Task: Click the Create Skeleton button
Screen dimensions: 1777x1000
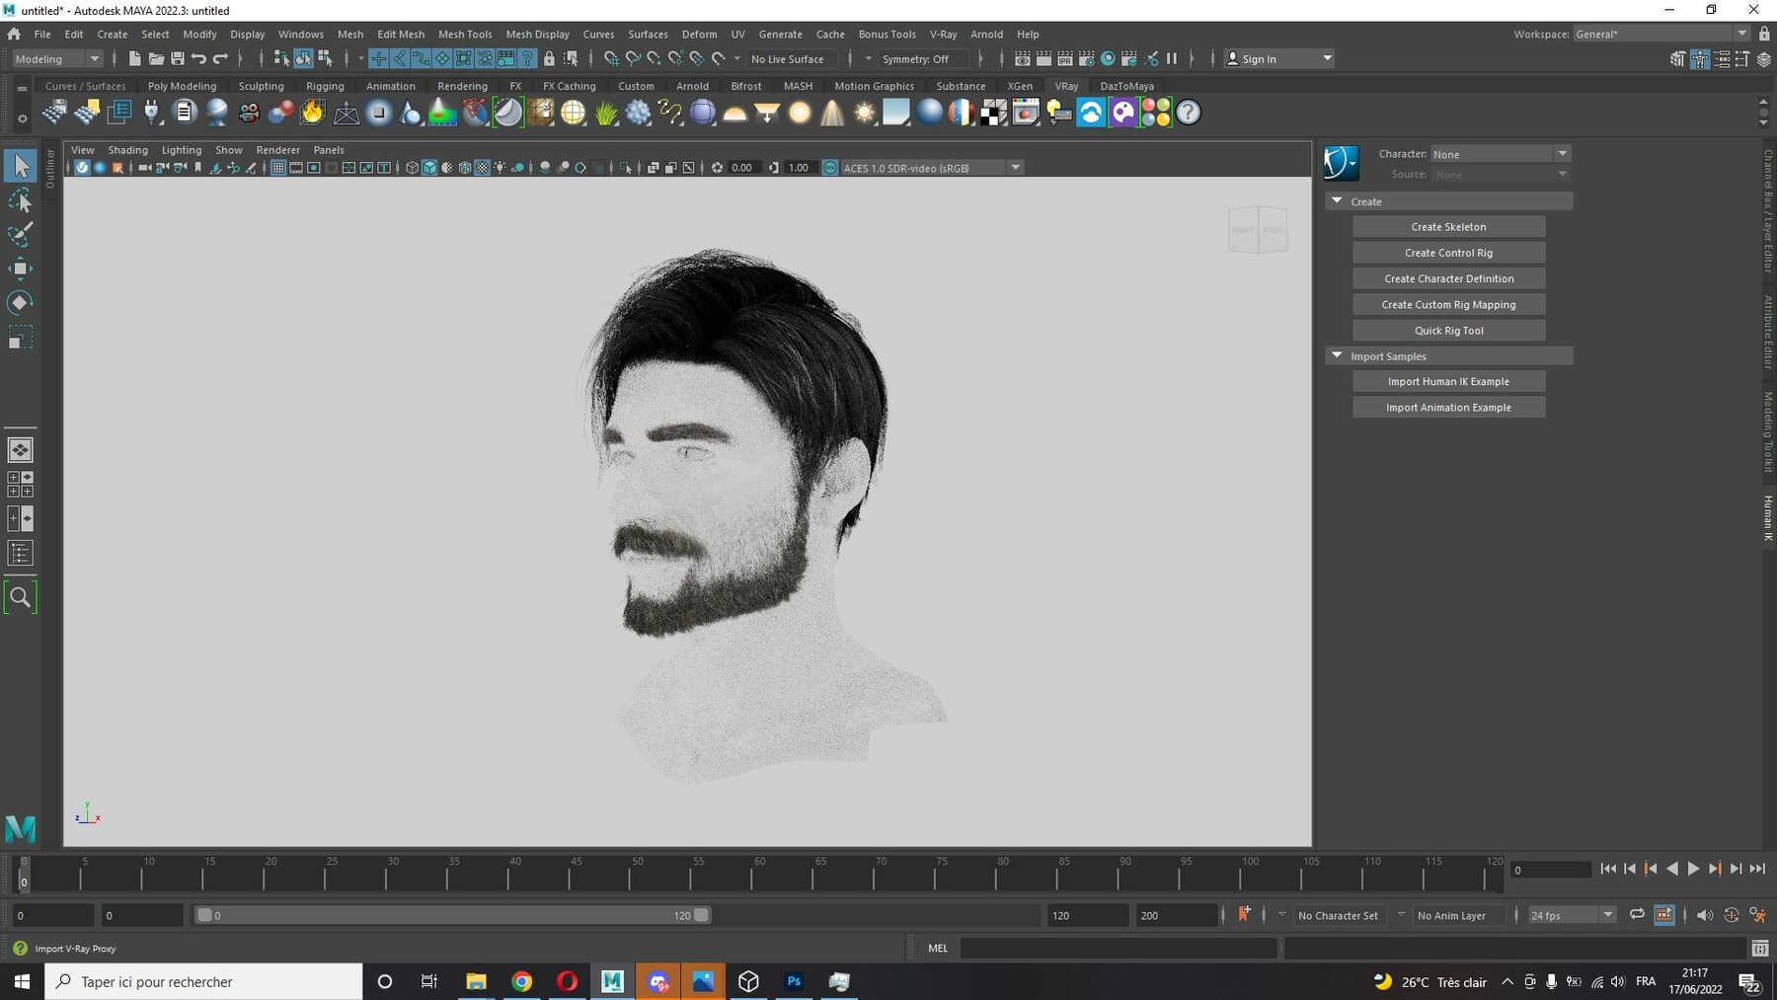Action: (1448, 227)
